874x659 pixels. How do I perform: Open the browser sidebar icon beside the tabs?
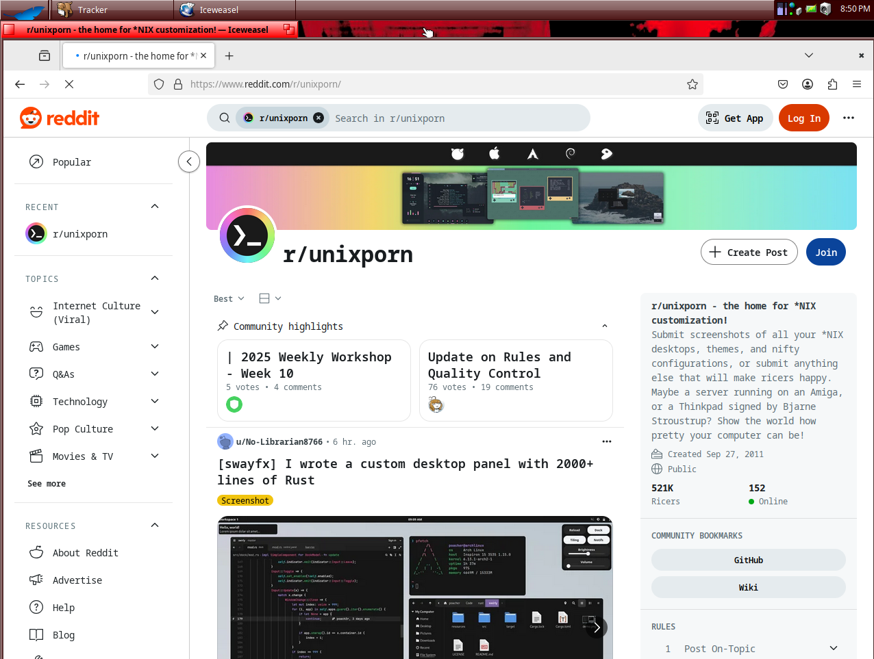[x=44, y=55]
